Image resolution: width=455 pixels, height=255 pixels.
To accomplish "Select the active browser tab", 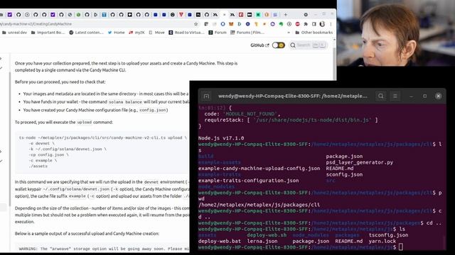I will point(224,14).
